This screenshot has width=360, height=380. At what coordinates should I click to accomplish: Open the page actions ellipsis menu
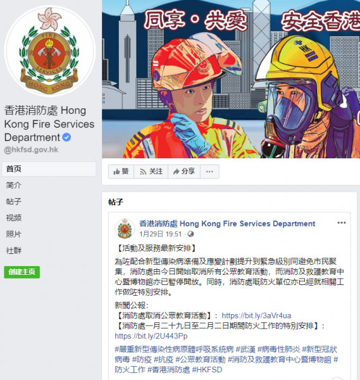point(209,172)
